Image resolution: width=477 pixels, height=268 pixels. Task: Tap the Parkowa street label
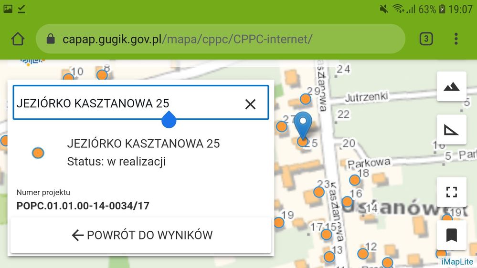pos(369,163)
